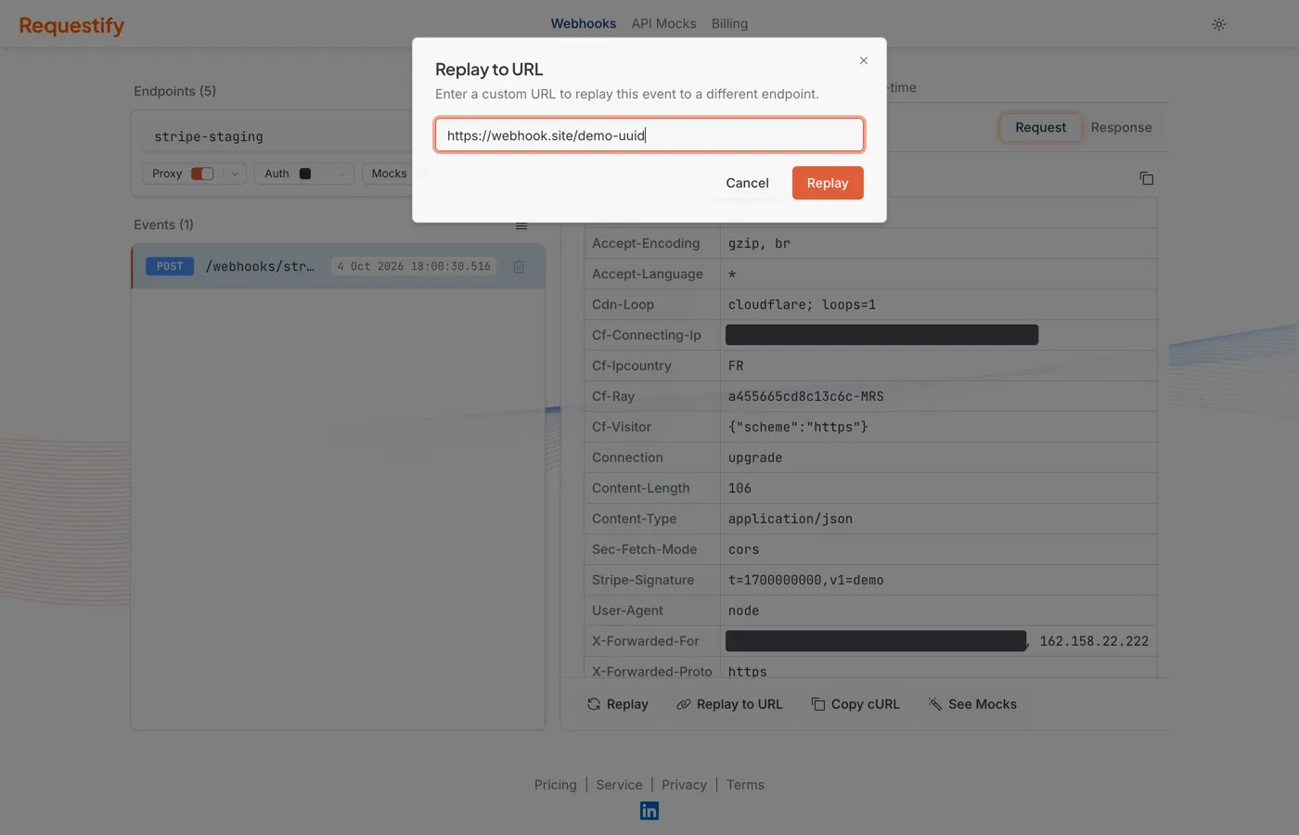Open the Privacy footer link
The height and width of the screenshot is (835, 1299).
[x=684, y=785]
